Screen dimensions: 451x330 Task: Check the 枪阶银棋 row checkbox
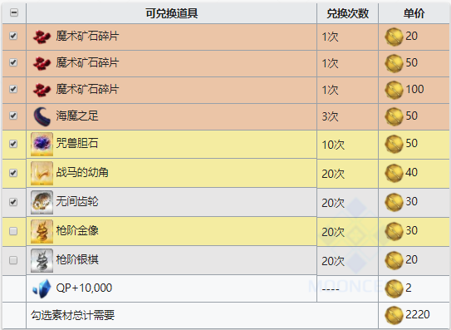coord(13,260)
